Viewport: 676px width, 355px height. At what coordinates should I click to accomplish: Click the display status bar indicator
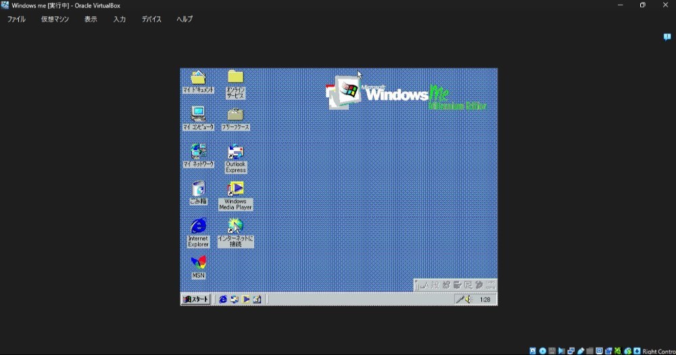tap(599, 351)
